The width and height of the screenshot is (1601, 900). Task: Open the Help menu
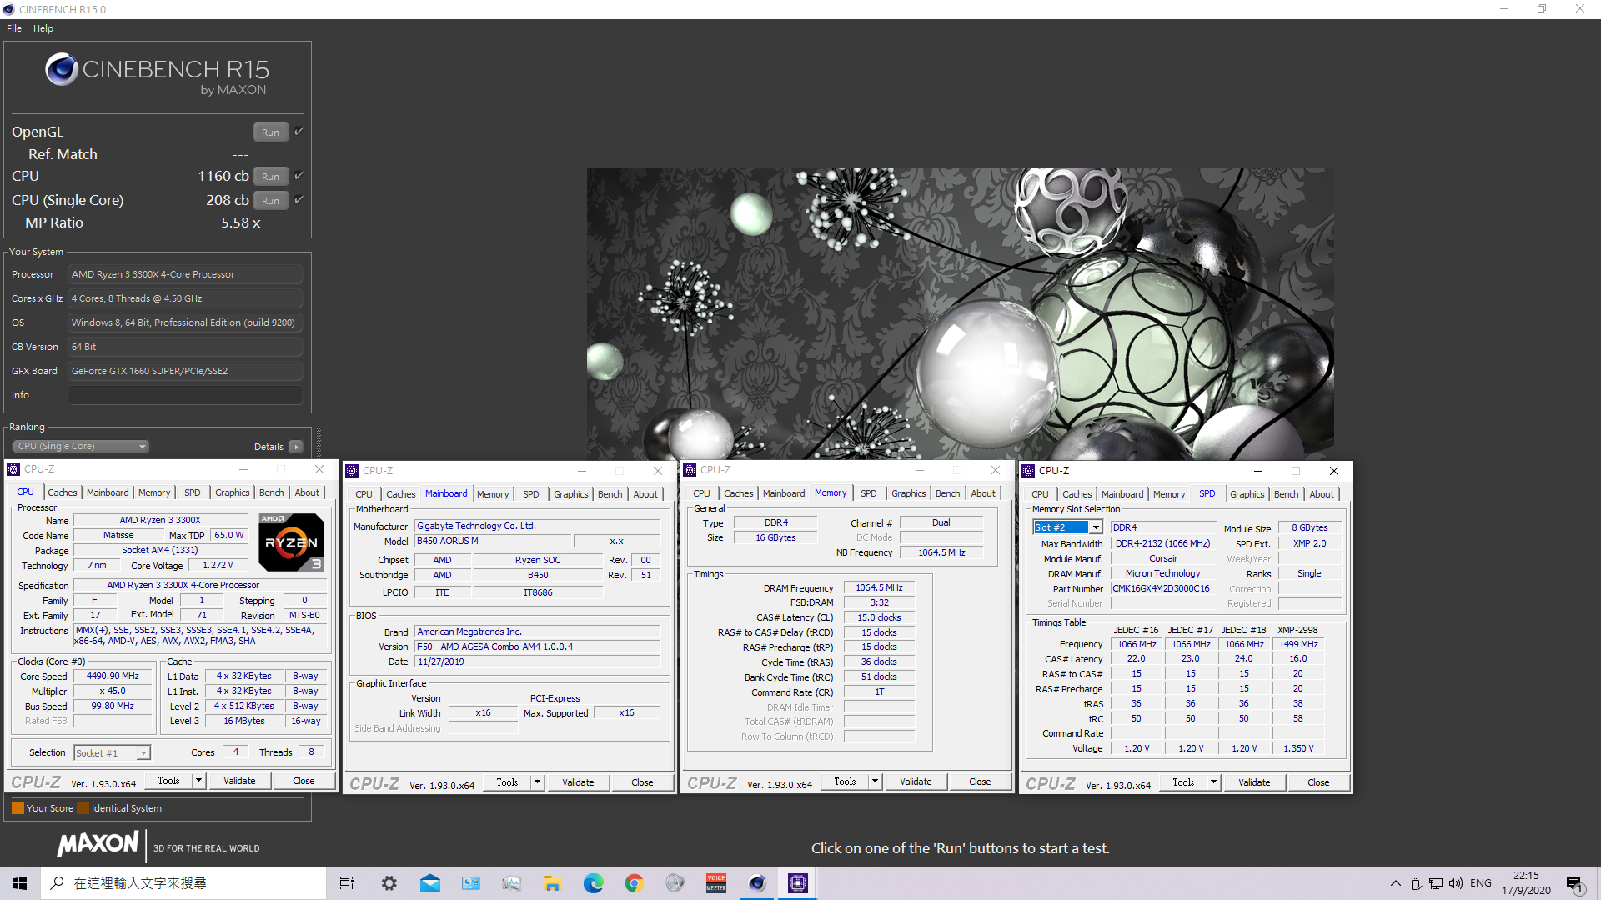[x=43, y=28]
